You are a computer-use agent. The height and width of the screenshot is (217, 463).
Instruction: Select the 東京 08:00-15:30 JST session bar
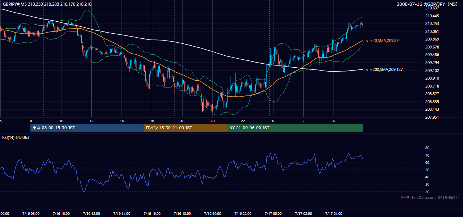point(87,128)
